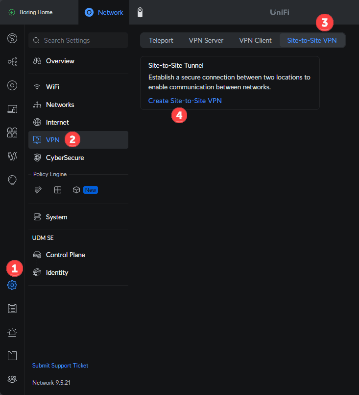Open Policy Engine grid table icon

pyautogui.click(x=58, y=190)
